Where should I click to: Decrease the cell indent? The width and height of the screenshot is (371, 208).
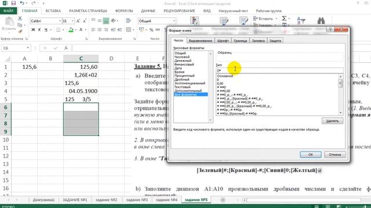point(114,29)
